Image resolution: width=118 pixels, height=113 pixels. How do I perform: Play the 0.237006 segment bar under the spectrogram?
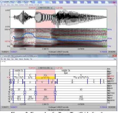(x=23, y=49)
